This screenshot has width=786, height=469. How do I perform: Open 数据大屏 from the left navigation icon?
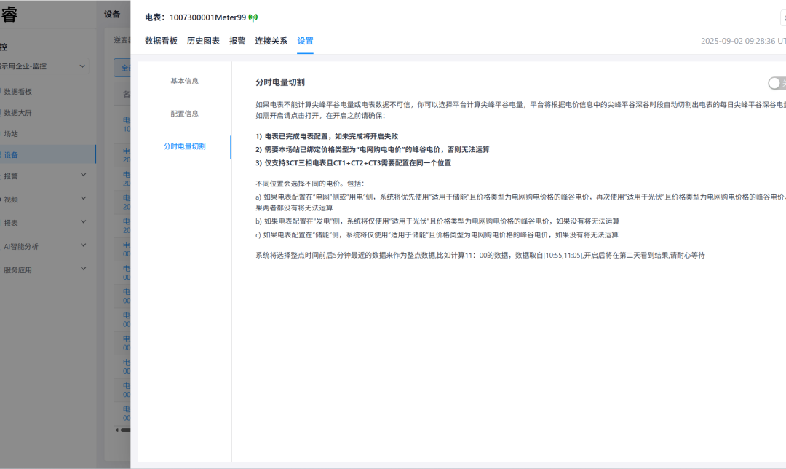coord(24,111)
